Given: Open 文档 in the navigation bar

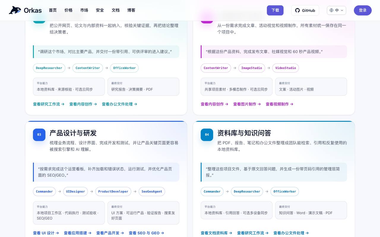Looking at the screenshot, I should tap(116, 10).
